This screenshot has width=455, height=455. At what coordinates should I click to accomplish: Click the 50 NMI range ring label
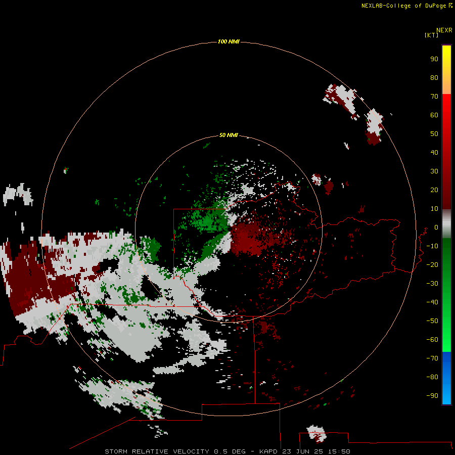coord(229,135)
